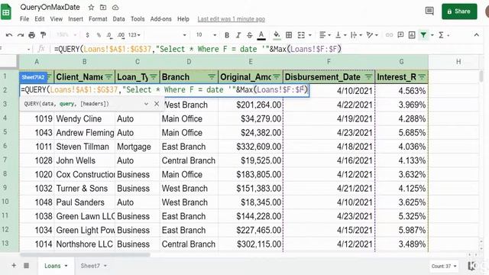Toggle strikethrough formatting

tap(250, 35)
